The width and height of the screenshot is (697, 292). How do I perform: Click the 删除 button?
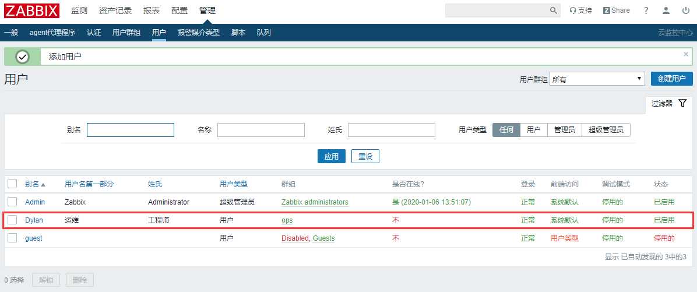point(80,280)
